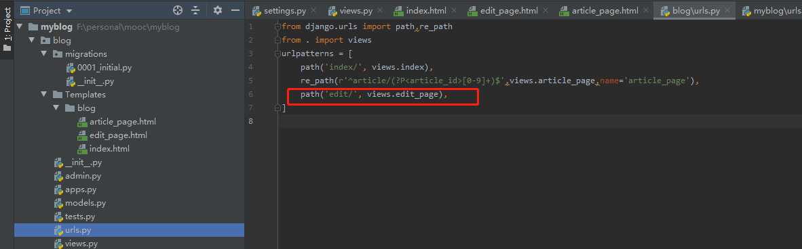Screen dimensions: 802x249
Task: Click 're_path' in the import line
Action: 436,26
